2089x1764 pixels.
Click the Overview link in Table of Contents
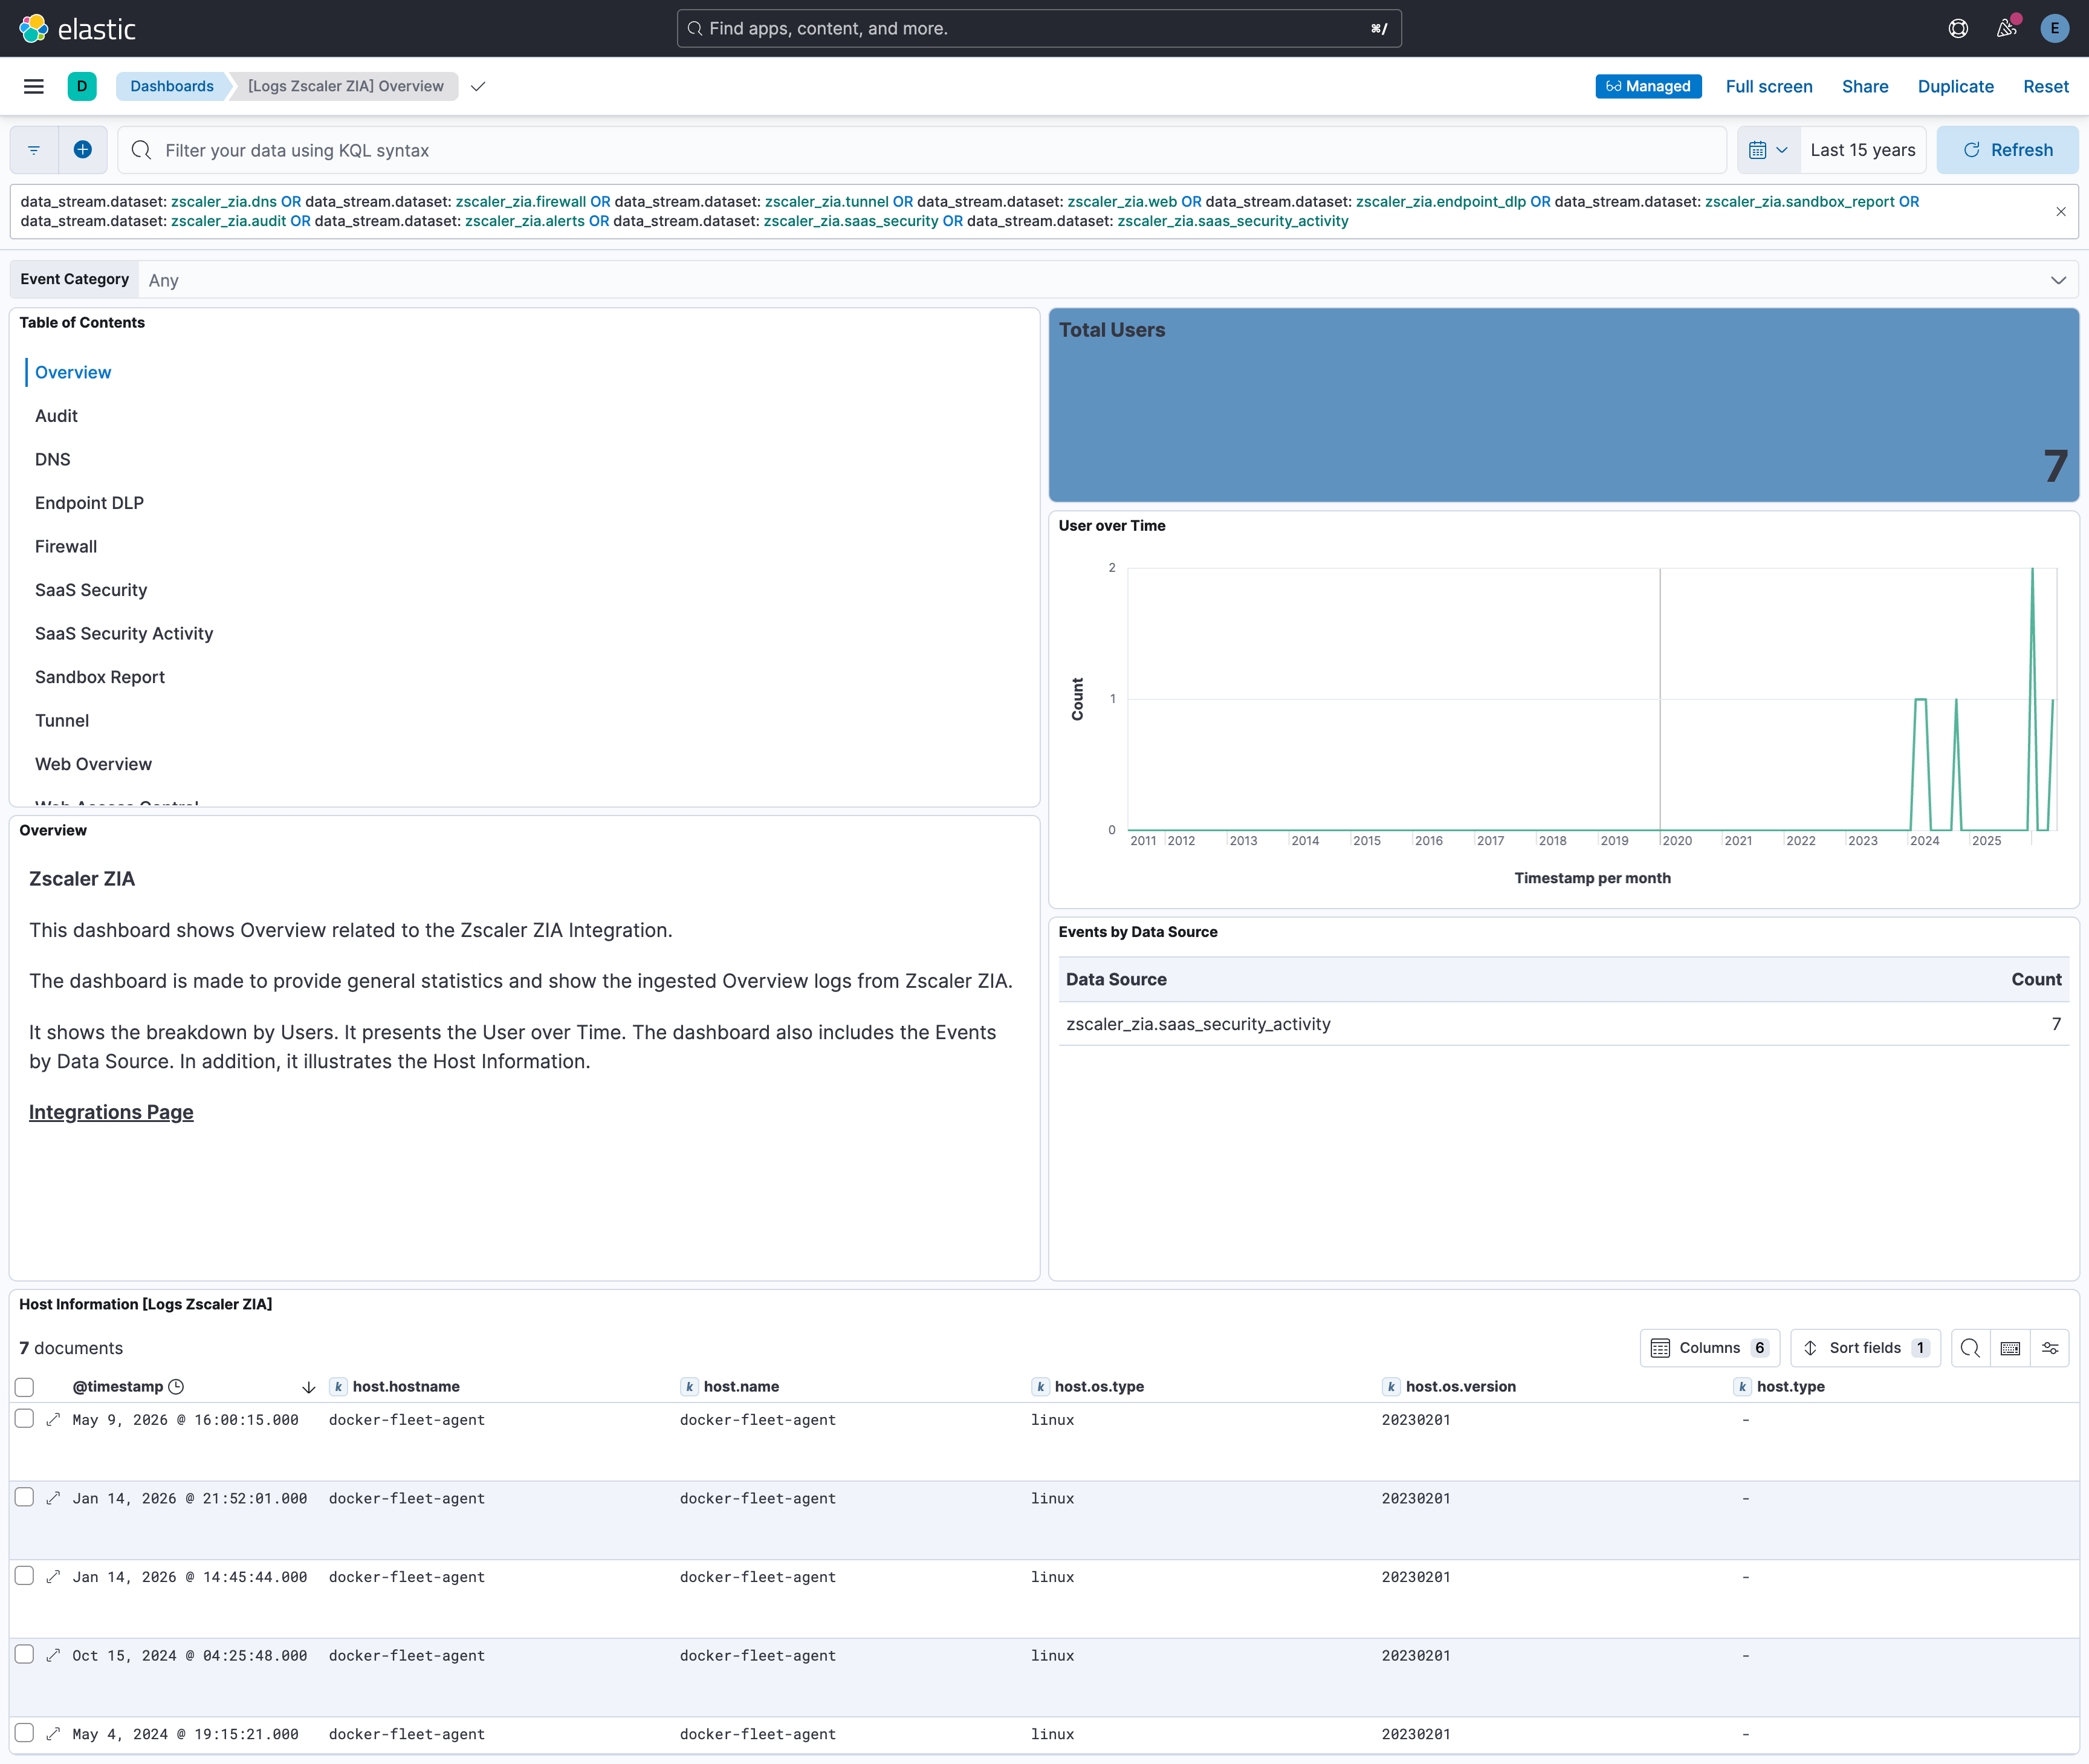[x=73, y=372]
